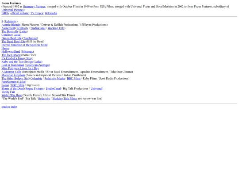Click Universal link in Shaun of the Dead row
The image size is (239, 179).
pos(96,88)
